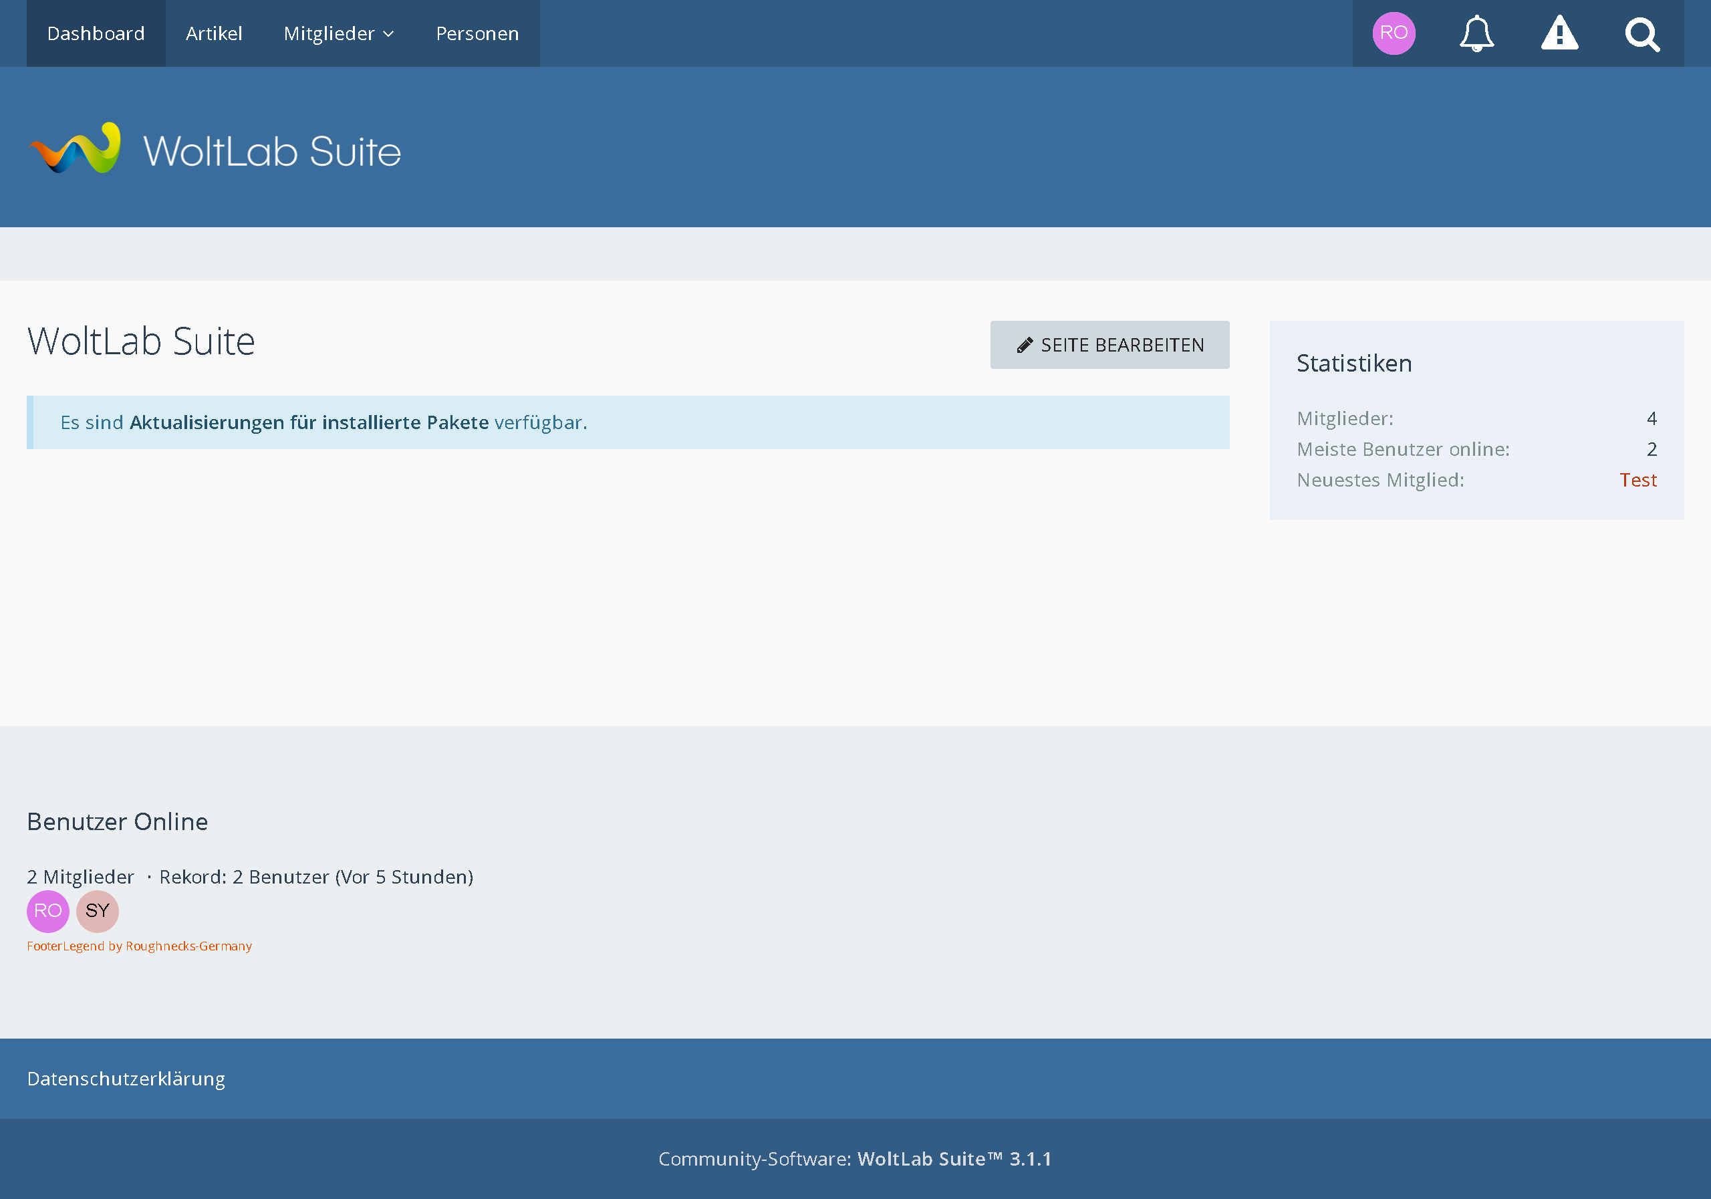The height and width of the screenshot is (1199, 1711).
Task: Click the WoltLab Suite page title
Action: tap(142, 342)
